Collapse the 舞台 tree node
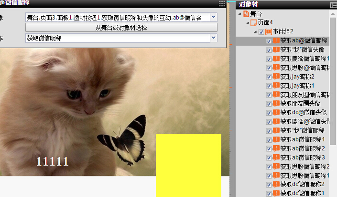 point(240,14)
